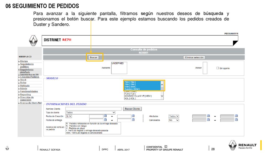Select 'N : Pedidos con riesgo' option
This screenshot has height=153, width=273.
[x=93, y=126]
